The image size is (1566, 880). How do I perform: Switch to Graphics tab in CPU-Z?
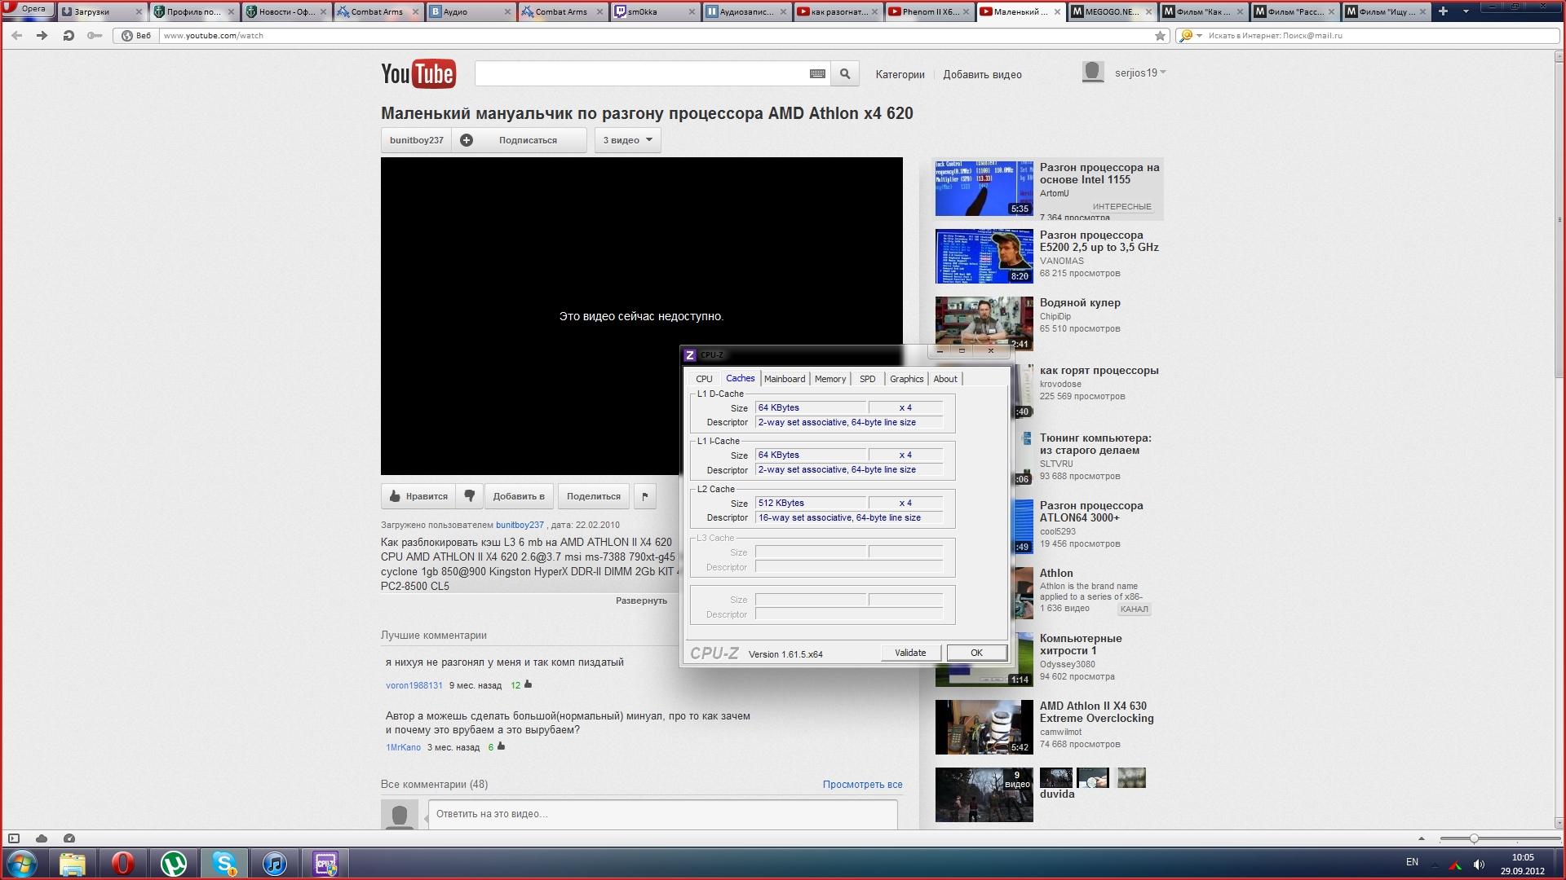coord(907,379)
